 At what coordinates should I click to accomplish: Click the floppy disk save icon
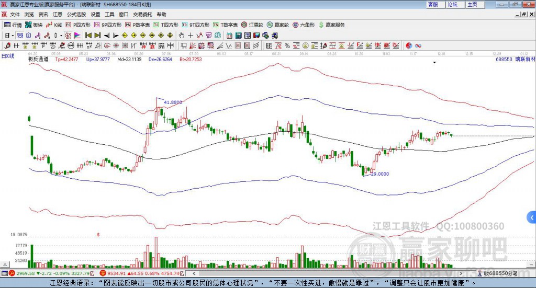coord(256,36)
